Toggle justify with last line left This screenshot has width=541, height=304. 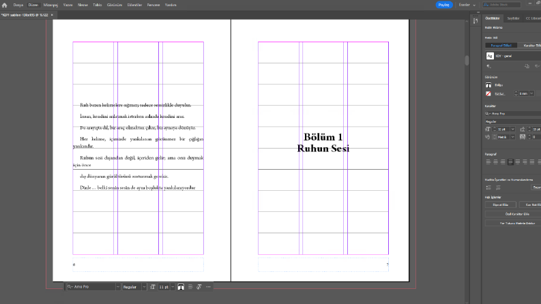click(510, 162)
